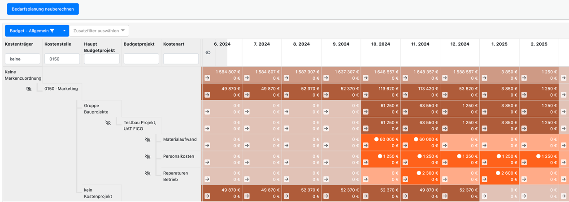Click arrow icon in Personalkosten 12. 2024 cell
Screen dimensions: 569x202
[445, 163]
